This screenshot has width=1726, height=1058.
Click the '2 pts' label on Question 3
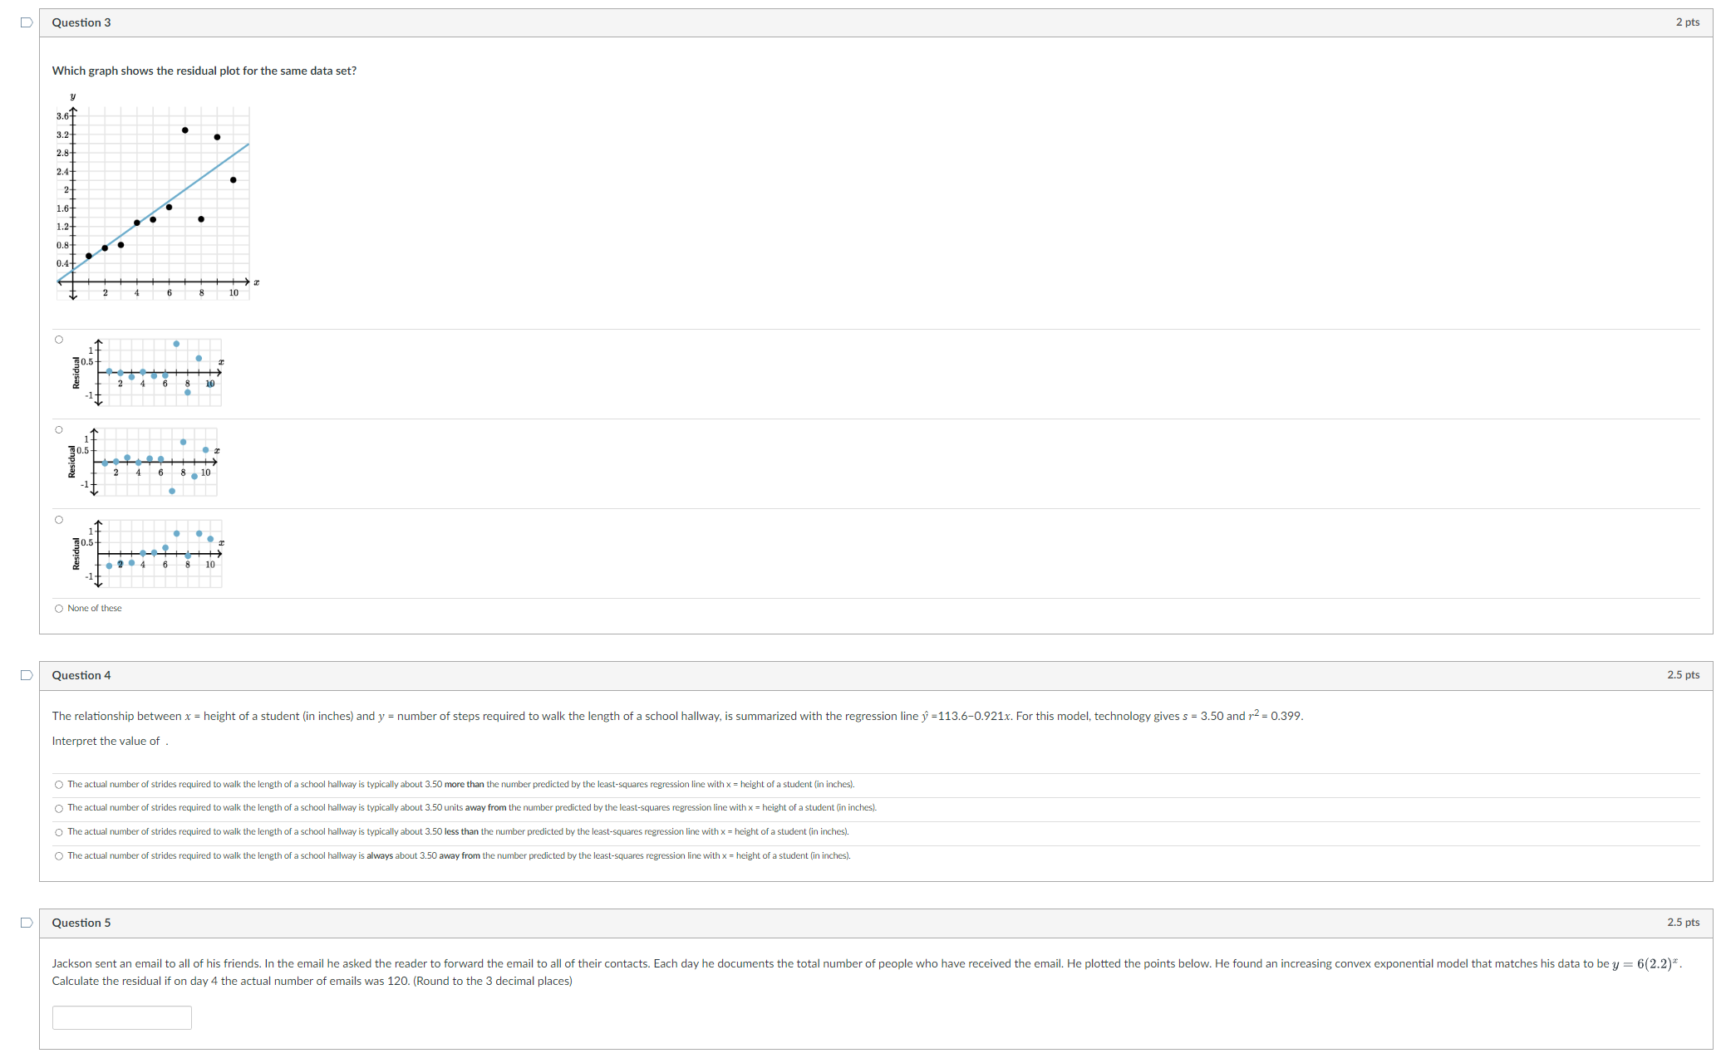point(1687,22)
